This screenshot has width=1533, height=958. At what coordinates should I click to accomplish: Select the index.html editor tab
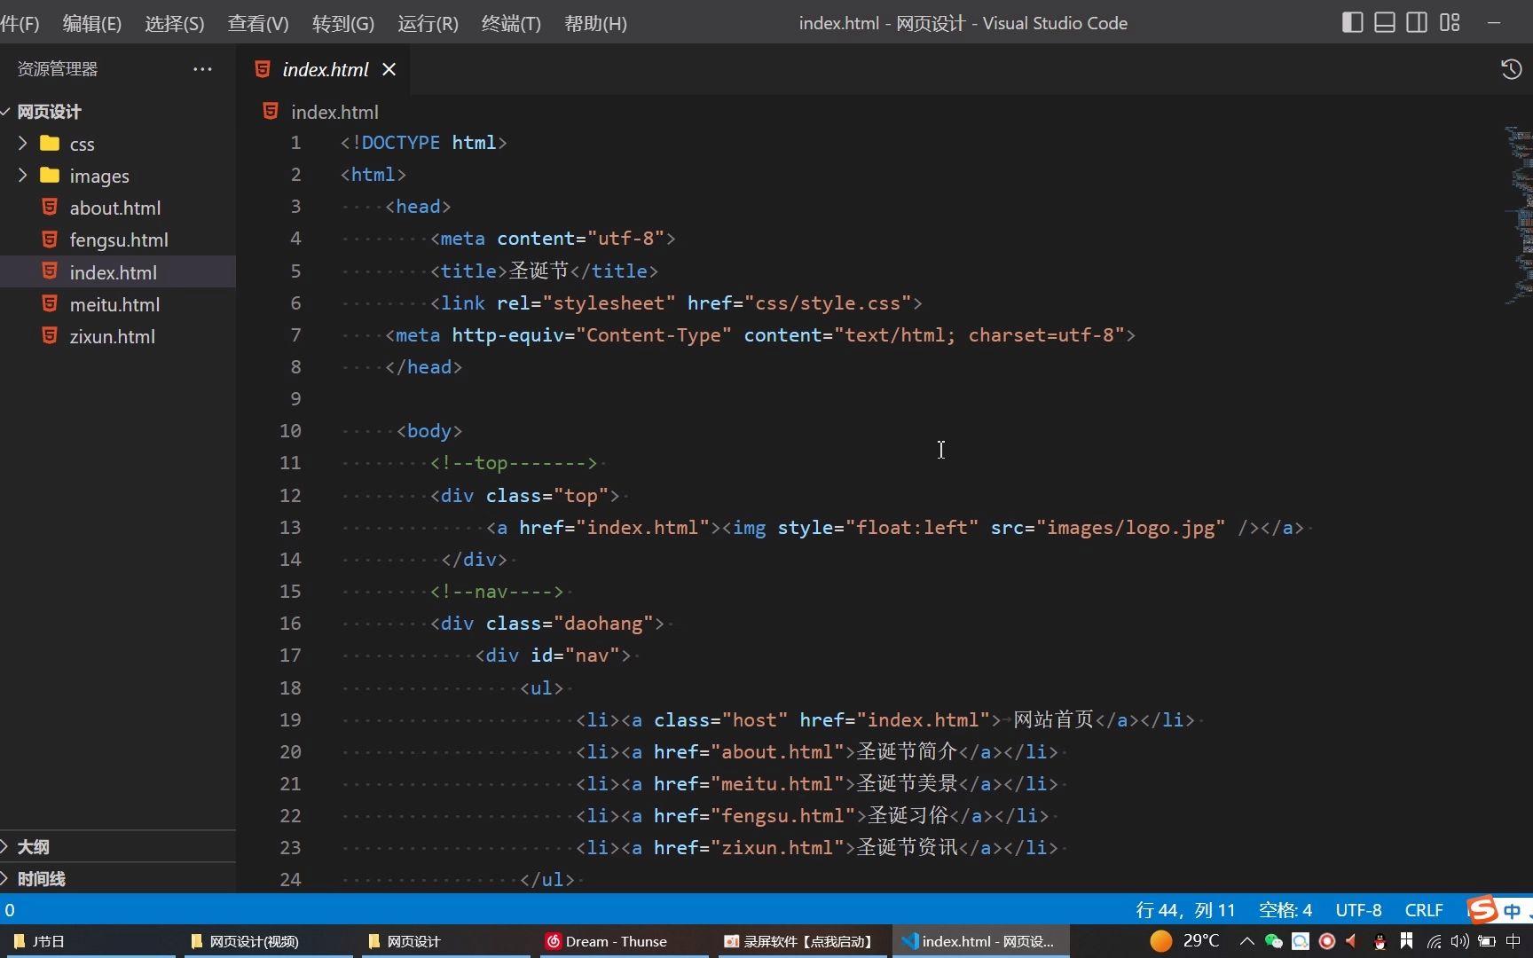pyautogui.click(x=324, y=69)
